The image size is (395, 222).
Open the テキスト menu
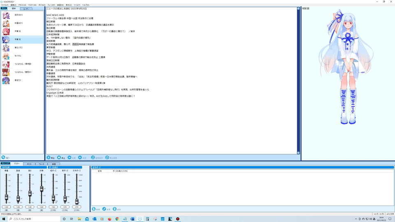22,5
